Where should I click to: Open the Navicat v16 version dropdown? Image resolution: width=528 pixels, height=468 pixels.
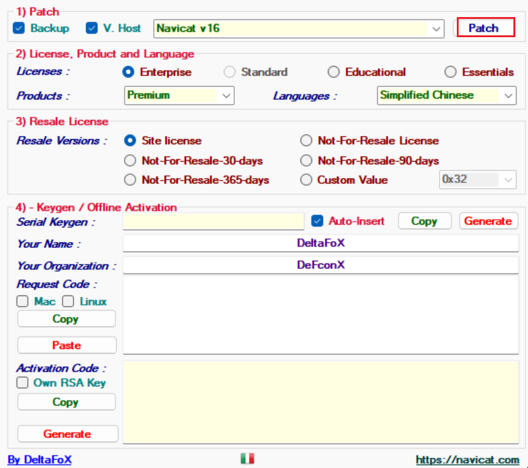[x=436, y=29]
